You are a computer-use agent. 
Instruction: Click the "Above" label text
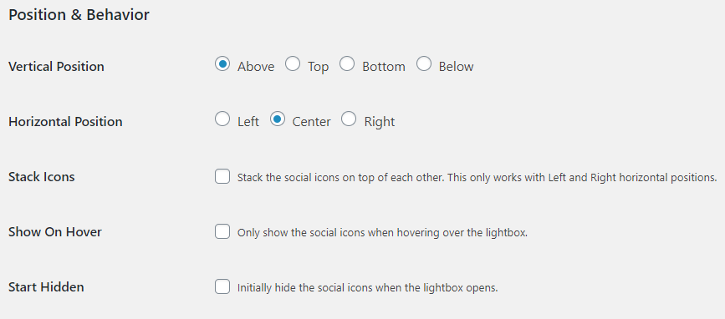coord(256,67)
